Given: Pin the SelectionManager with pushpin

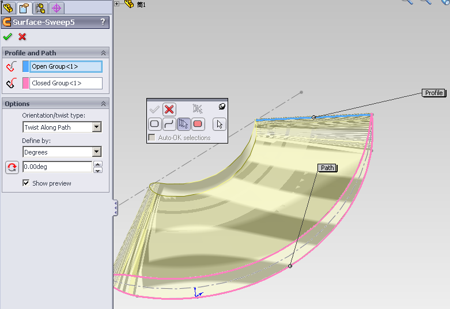Looking at the screenshot, I should [x=222, y=107].
